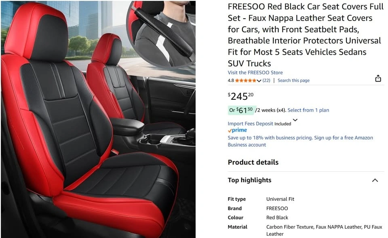388x238 pixels.
Task: Open the rating breakdown chevron after stars
Action: pos(259,81)
